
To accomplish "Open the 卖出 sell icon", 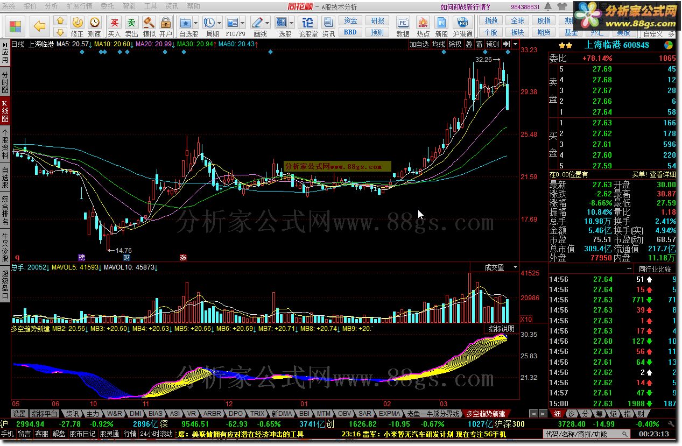I will (131, 23).
